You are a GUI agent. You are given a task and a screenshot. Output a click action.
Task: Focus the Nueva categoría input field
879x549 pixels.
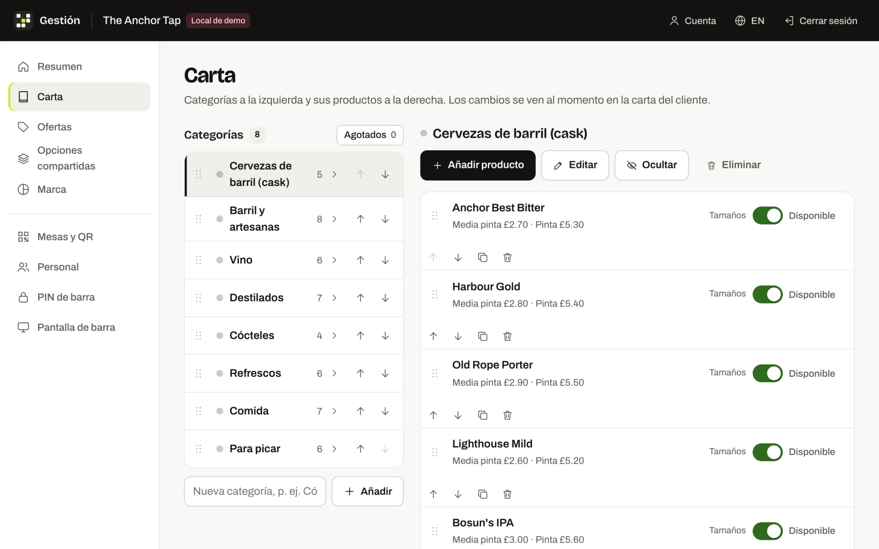255,491
